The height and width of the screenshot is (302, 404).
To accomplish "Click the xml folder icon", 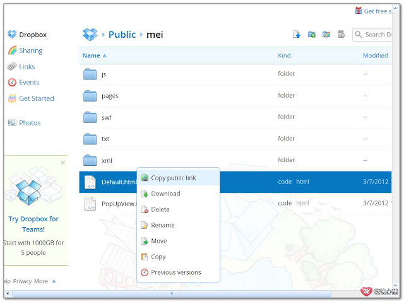I will [x=90, y=160].
